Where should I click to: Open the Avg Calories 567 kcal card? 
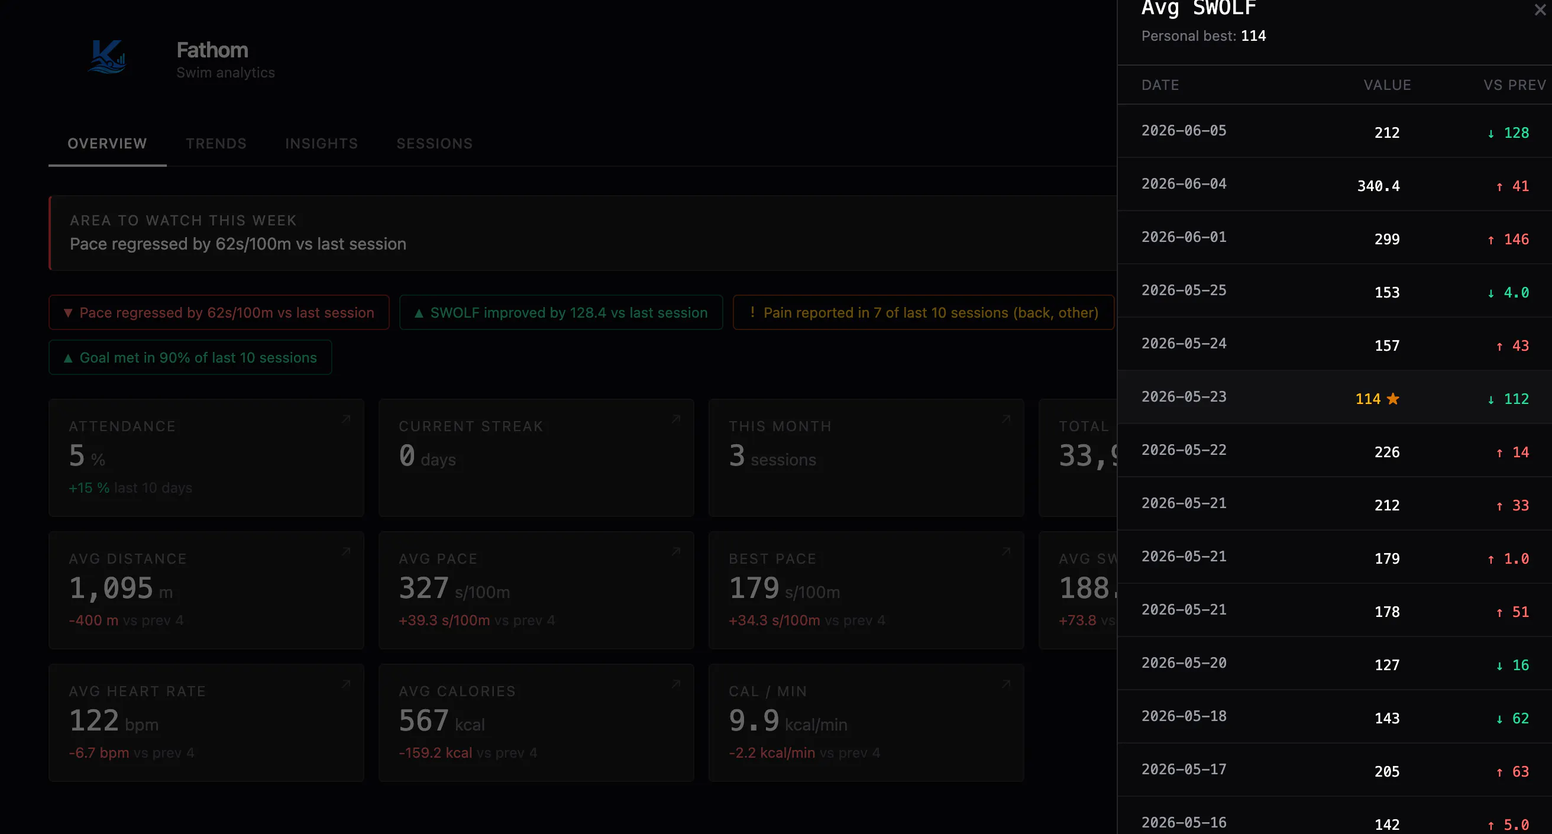(x=536, y=723)
